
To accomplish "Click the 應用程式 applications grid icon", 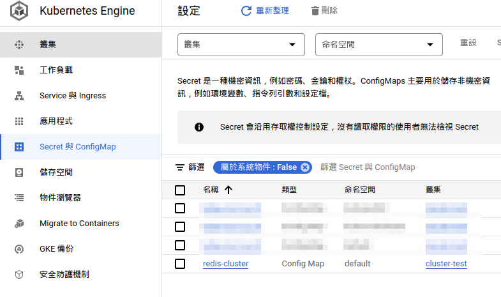I will point(19,121).
